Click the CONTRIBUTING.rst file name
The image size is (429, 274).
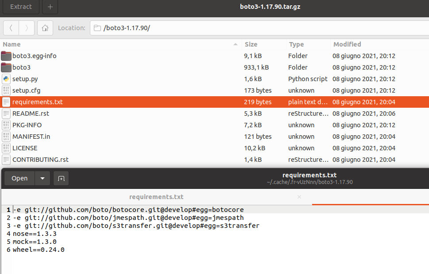pyautogui.click(x=40, y=160)
